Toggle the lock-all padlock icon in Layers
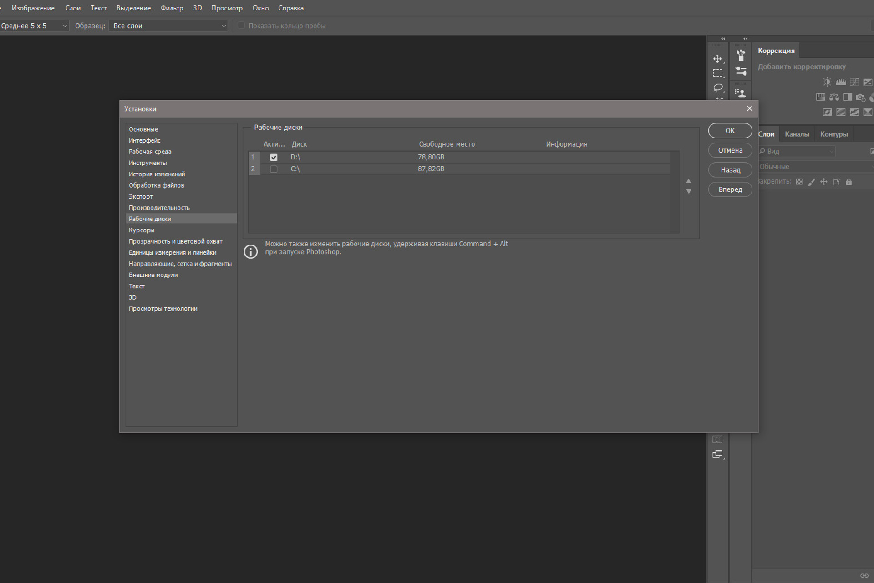The image size is (874, 583). click(x=849, y=182)
